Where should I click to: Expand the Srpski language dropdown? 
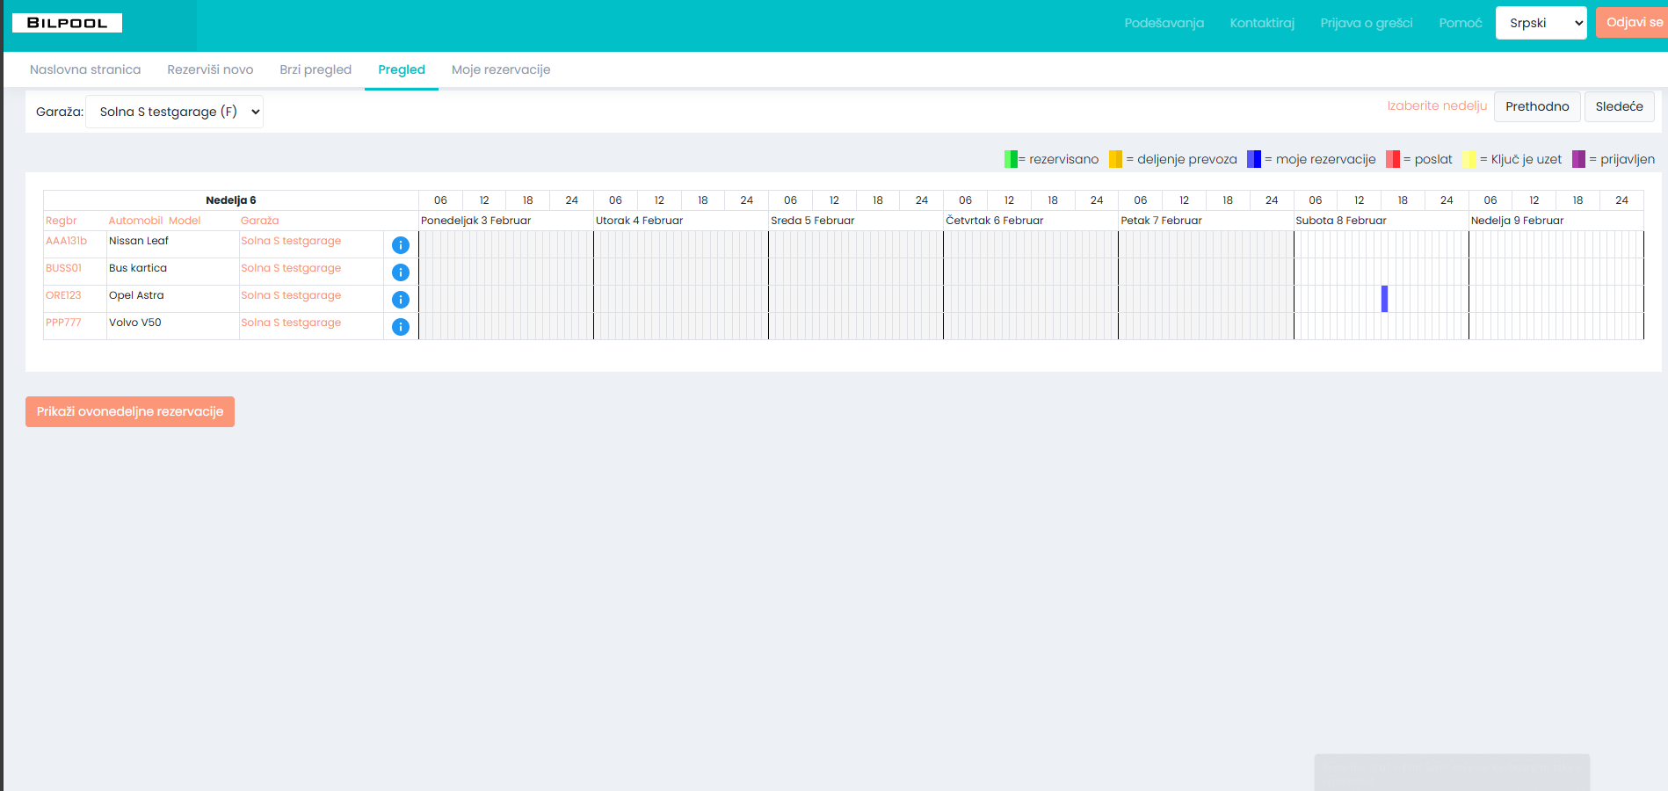pos(1540,23)
